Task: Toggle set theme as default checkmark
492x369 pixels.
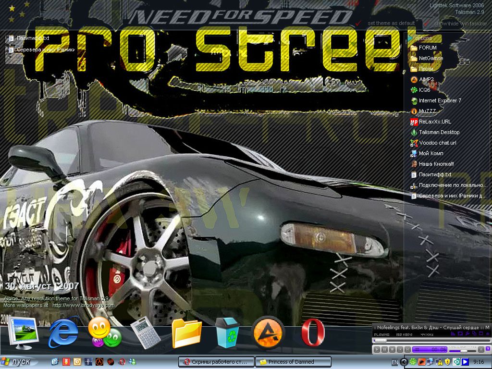Action: coord(358,23)
